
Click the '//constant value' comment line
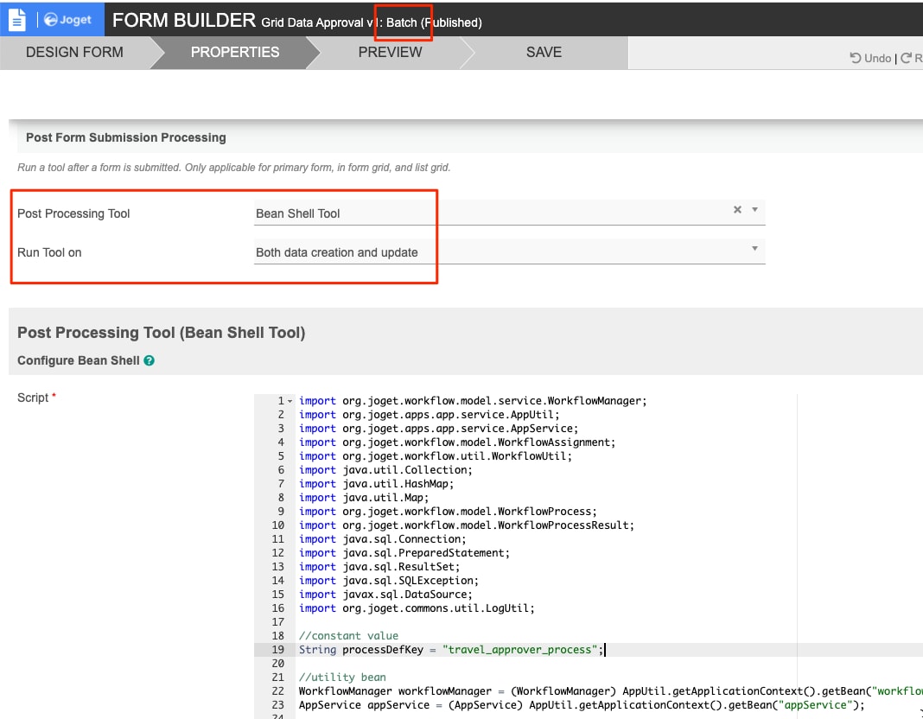pyautogui.click(x=348, y=635)
